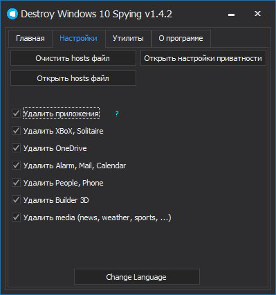The height and width of the screenshot is (295, 276).
Task: Select the Настройки tab
Action: (78, 38)
